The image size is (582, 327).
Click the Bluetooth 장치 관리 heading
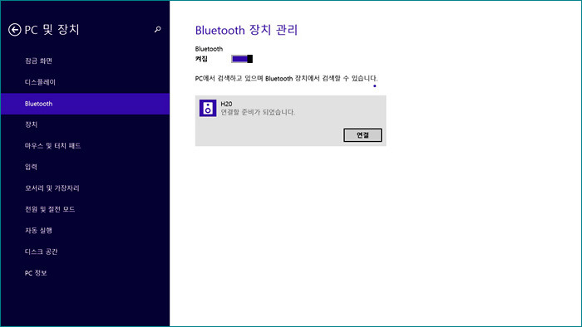click(246, 30)
